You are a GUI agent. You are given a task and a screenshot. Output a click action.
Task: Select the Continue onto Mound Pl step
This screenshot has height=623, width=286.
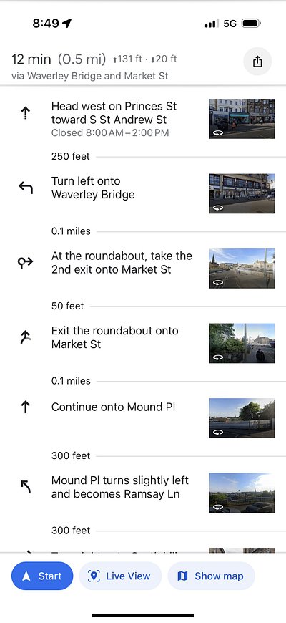[143, 418]
